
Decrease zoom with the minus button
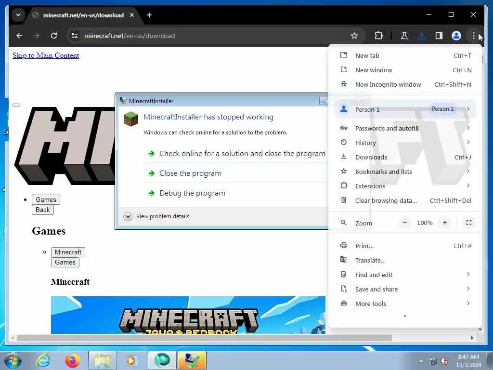pos(405,223)
